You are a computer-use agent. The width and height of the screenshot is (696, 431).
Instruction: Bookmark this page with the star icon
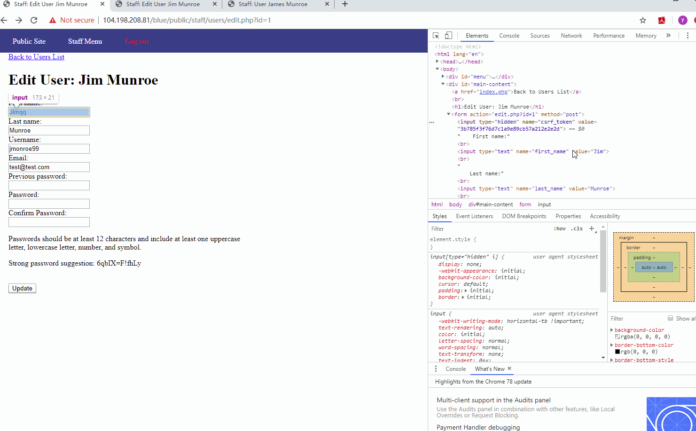643,20
